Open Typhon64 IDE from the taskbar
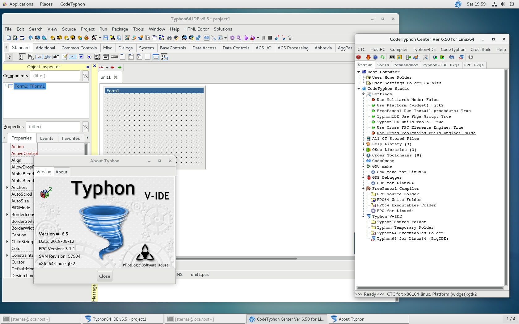This screenshot has height=324, width=519. 122,319
